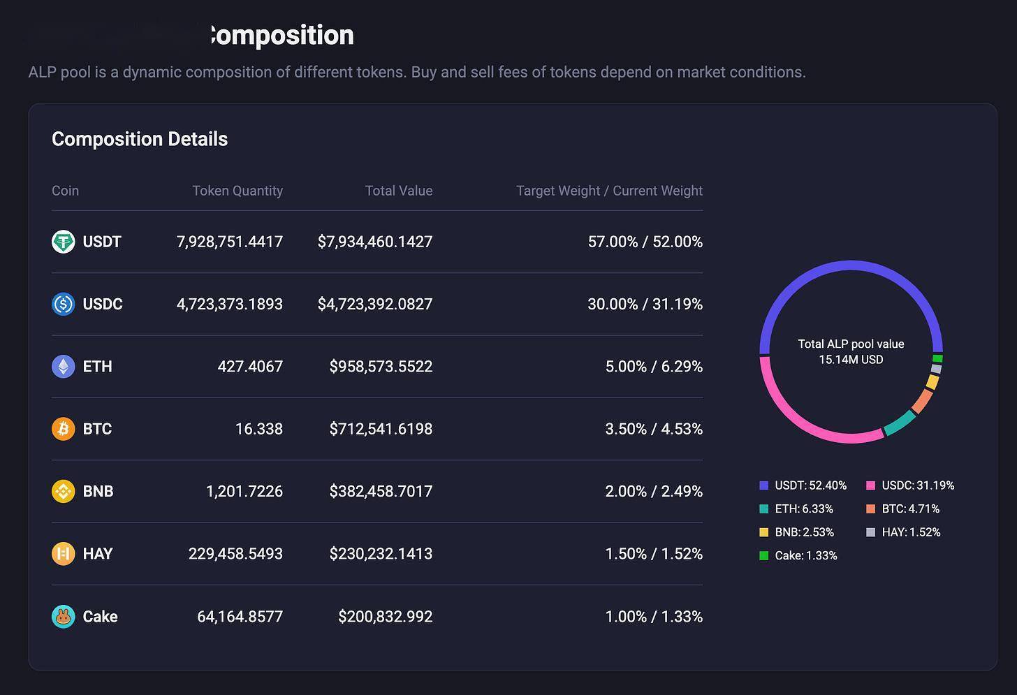Screen dimensions: 1017x695
Task: Click the weight 3.50% / 4.53%
Action: (654, 428)
